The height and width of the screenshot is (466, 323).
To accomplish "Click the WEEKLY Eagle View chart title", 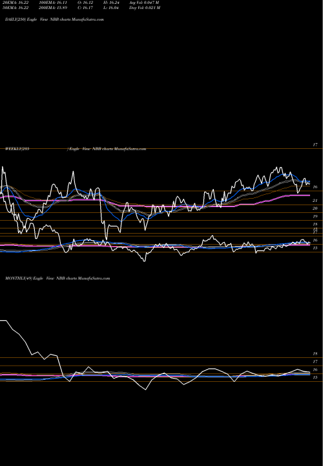I will tap(76, 149).
